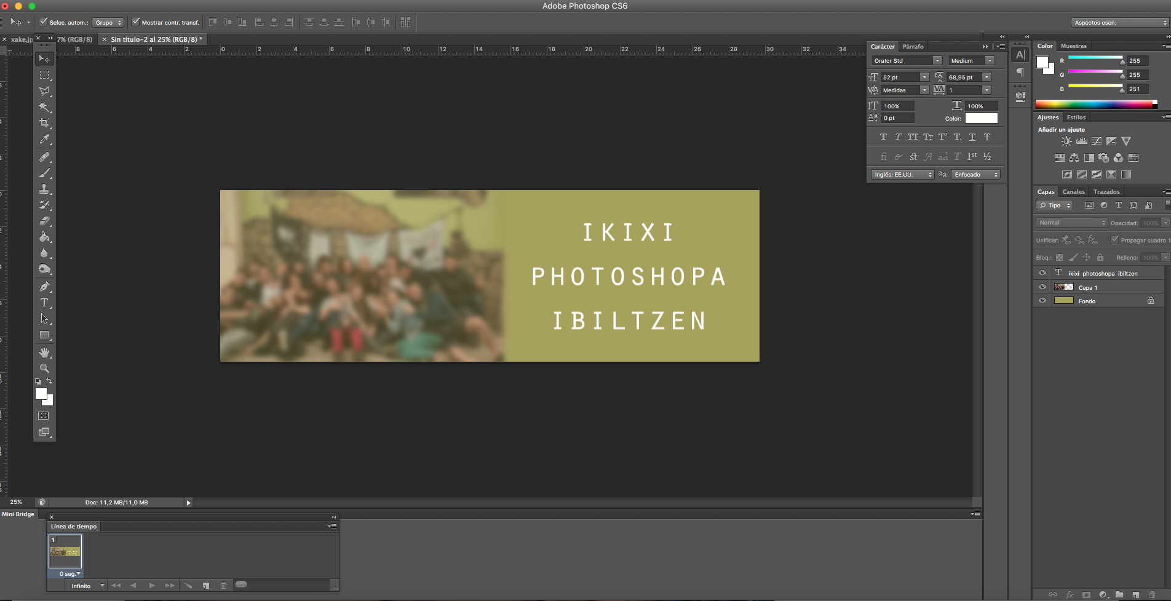Select the Eyedropper tool
The image size is (1171, 601).
44,140
